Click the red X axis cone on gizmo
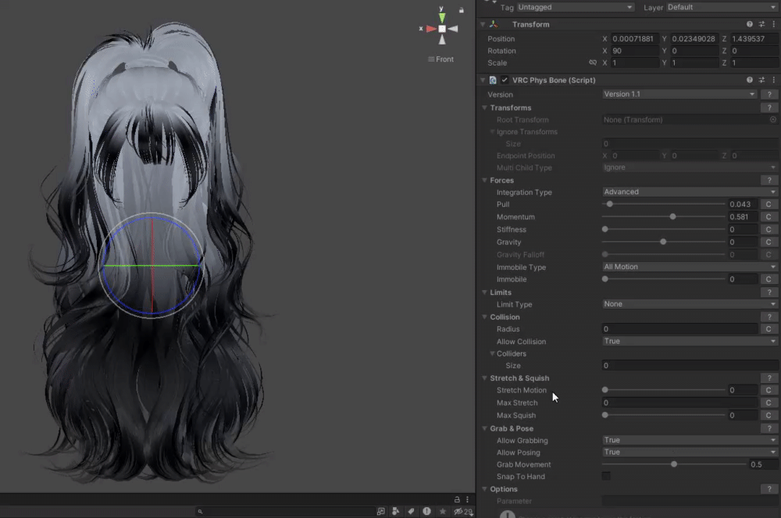 430,29
